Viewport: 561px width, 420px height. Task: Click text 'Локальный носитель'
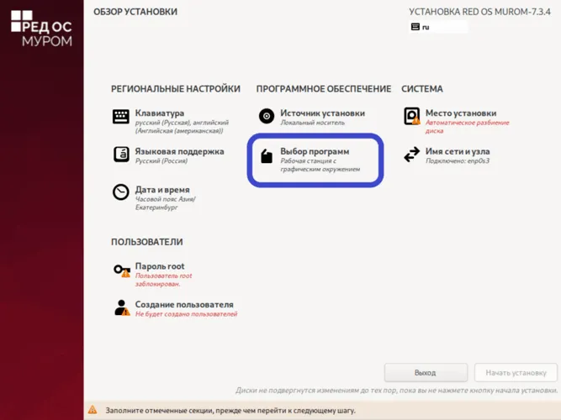click(313, 123)
